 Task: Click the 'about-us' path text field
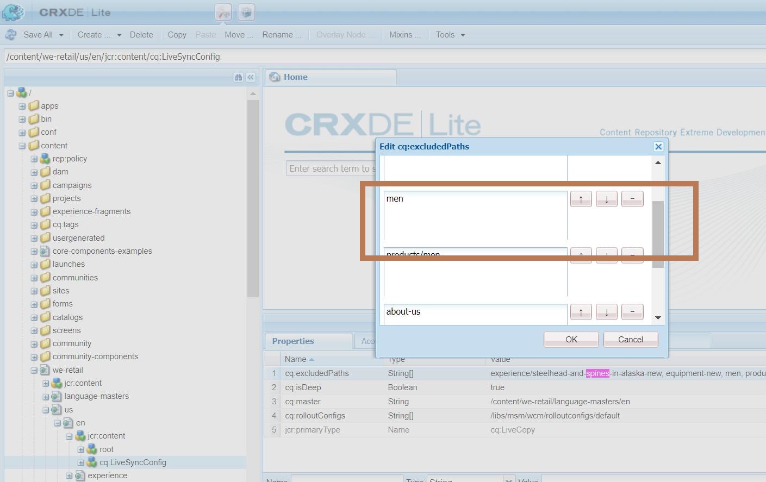pos(475,315)
